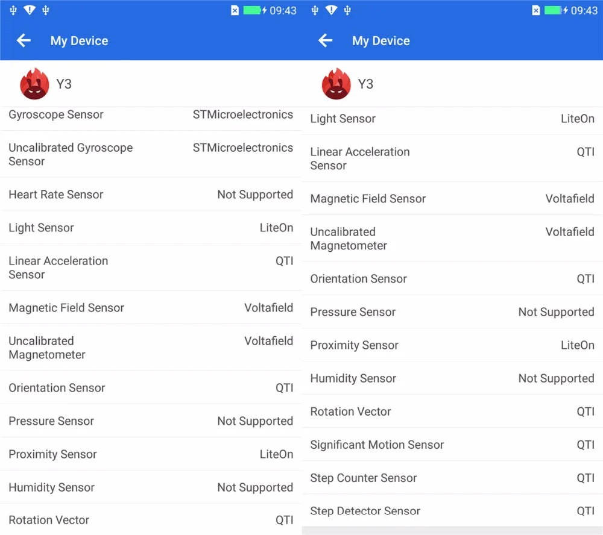Tap the battery charging icon in left status bar
Image resolution: width=603 pixels, height=535 pixels.
tap(255, 10)
